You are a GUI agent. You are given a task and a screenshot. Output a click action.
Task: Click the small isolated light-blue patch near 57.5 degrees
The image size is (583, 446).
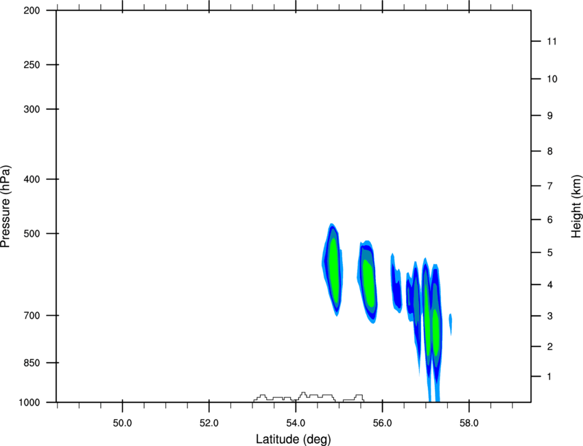tap(450, 324)
